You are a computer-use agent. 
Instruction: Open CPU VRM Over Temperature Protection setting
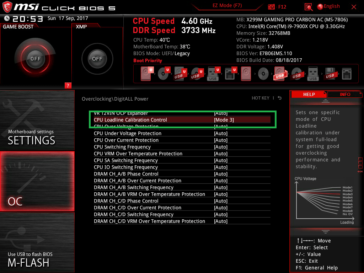pyautogui.click(x=182, y=154)
